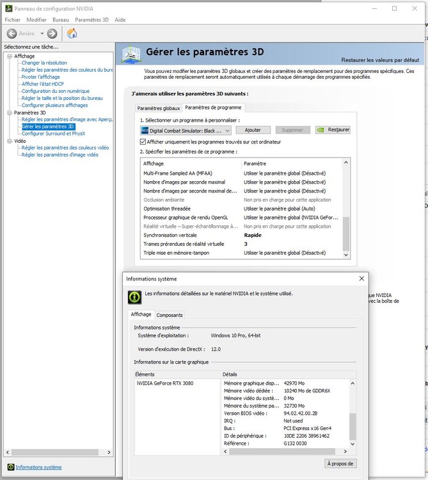
Task: Open the Digital Combat Simulator program dropdown
Action: [186, 131]
